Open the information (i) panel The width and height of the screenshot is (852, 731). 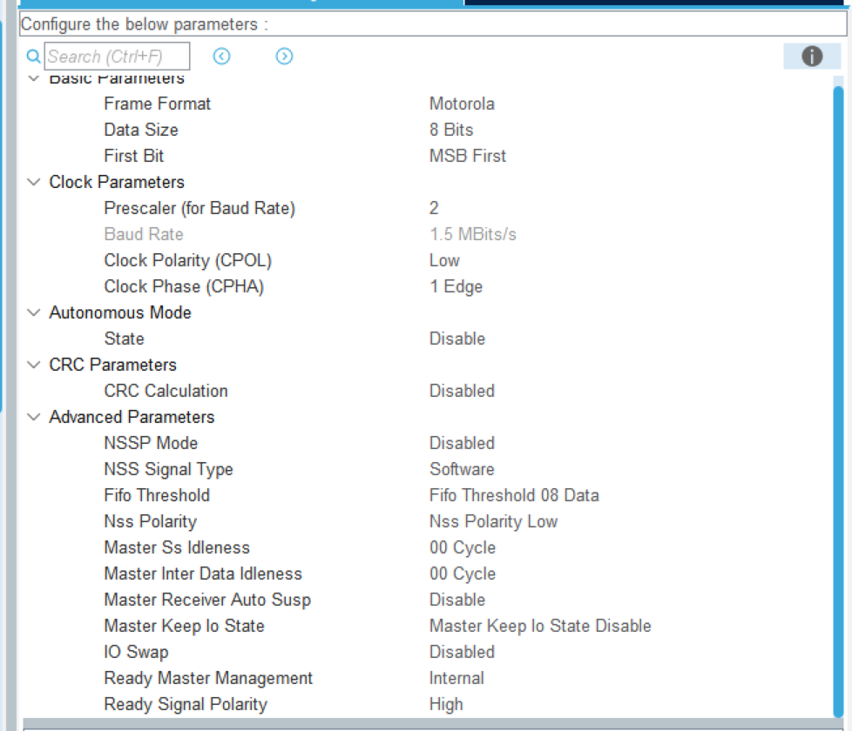coord(812,56)
